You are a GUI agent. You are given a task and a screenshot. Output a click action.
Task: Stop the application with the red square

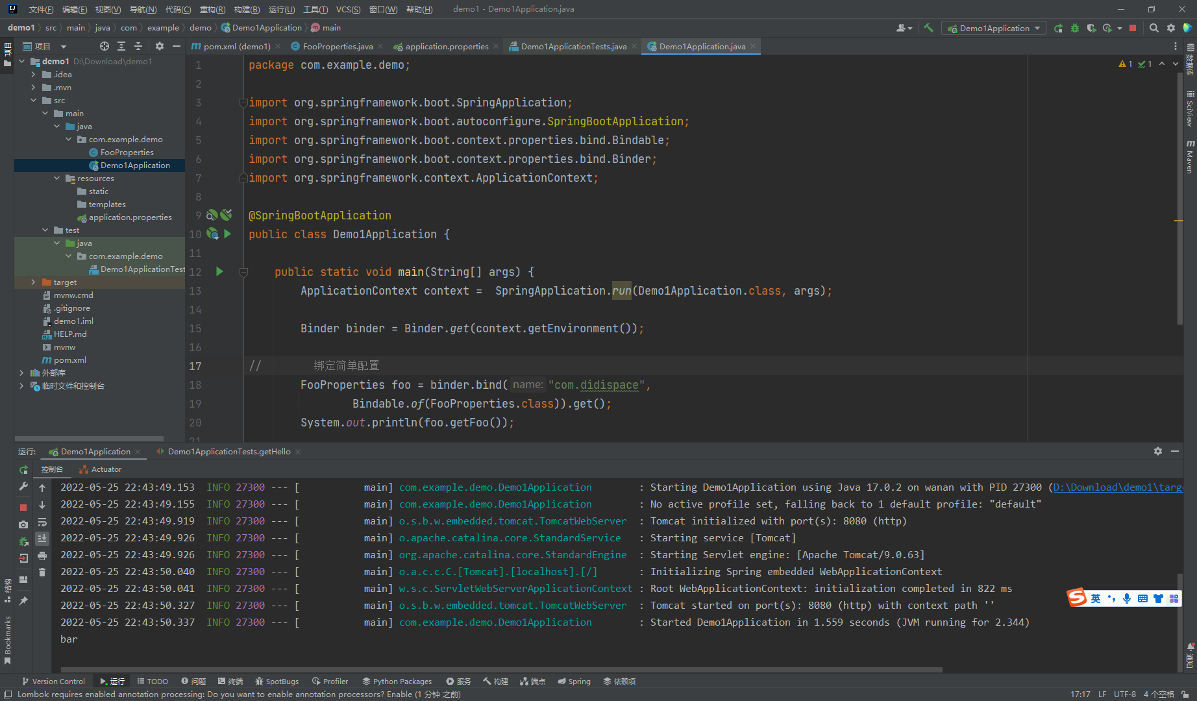coord(1133,28)
